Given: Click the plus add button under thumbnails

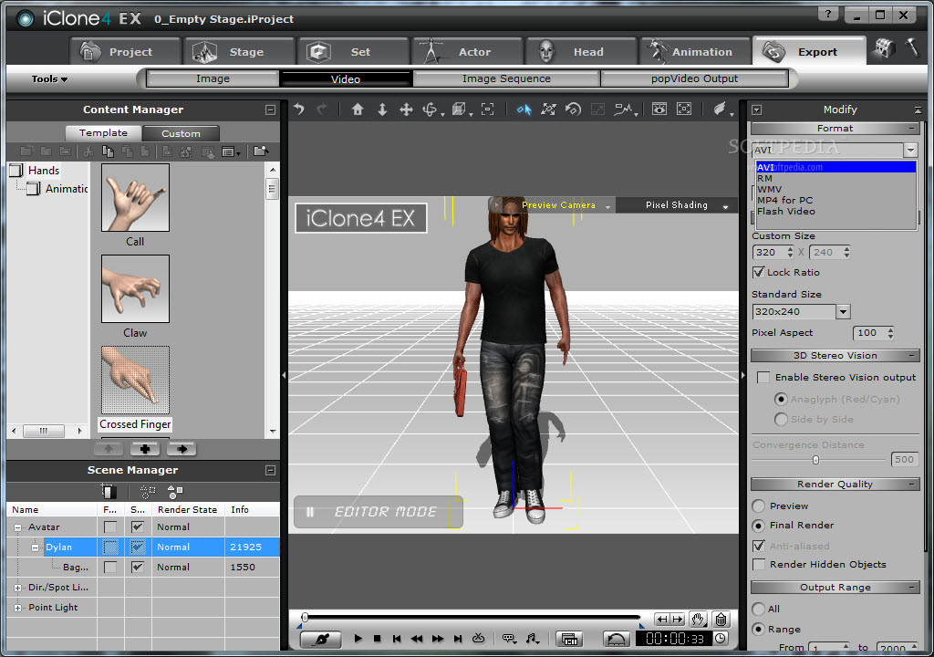Looking at the screenshot, I should (145, 449).
